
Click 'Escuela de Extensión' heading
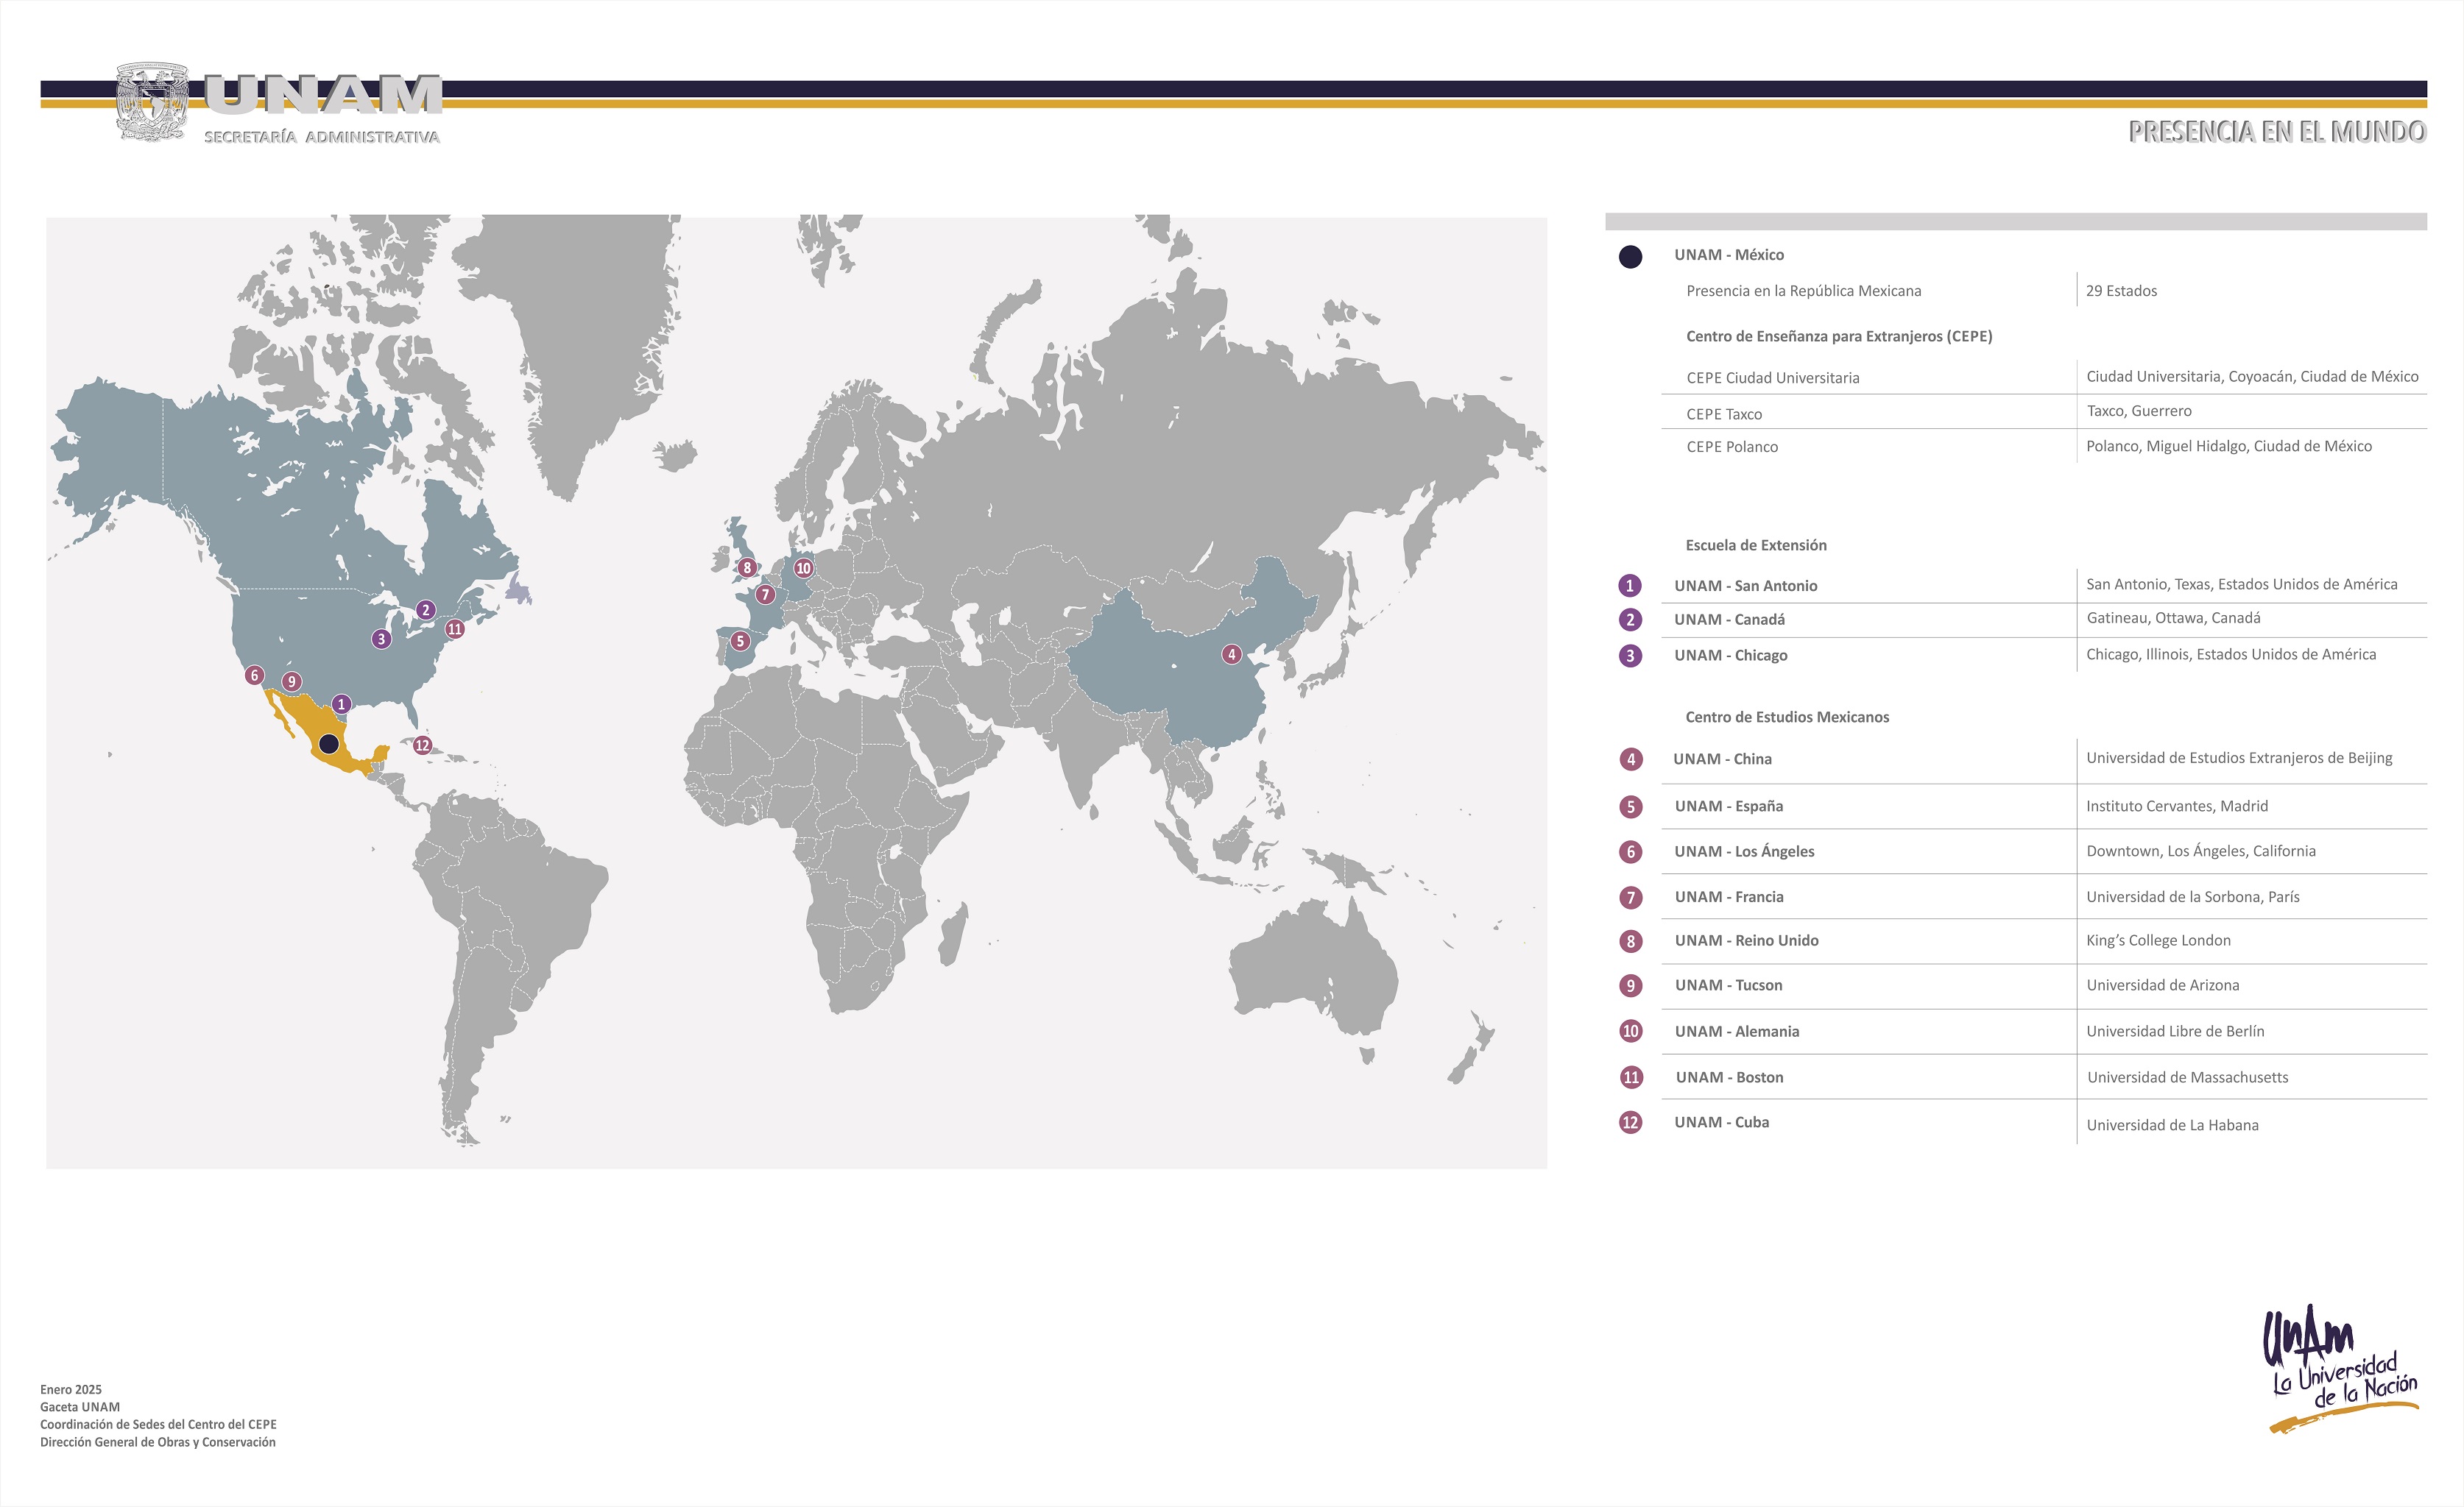point(1756,545)
